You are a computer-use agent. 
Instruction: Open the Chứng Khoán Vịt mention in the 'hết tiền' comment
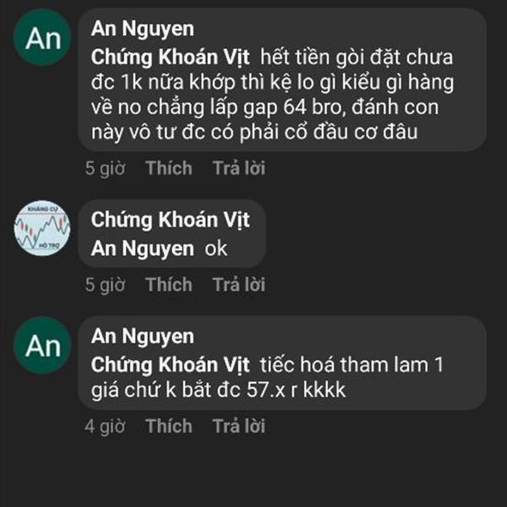pos(170,57)
